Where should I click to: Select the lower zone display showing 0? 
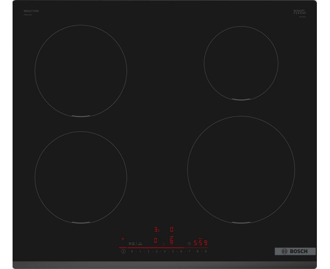[x=156, y=241]
